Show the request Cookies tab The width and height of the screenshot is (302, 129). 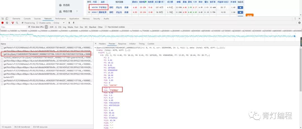(x=151, y=44)
